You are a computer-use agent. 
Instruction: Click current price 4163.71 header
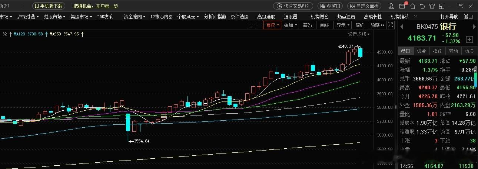pyautogui.click(x=422, y=38)
